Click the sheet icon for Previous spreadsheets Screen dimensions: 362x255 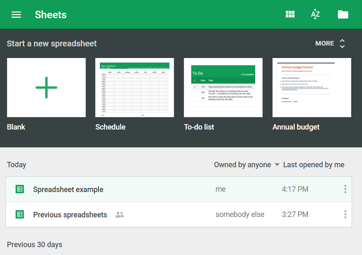(x=19, y=214)
